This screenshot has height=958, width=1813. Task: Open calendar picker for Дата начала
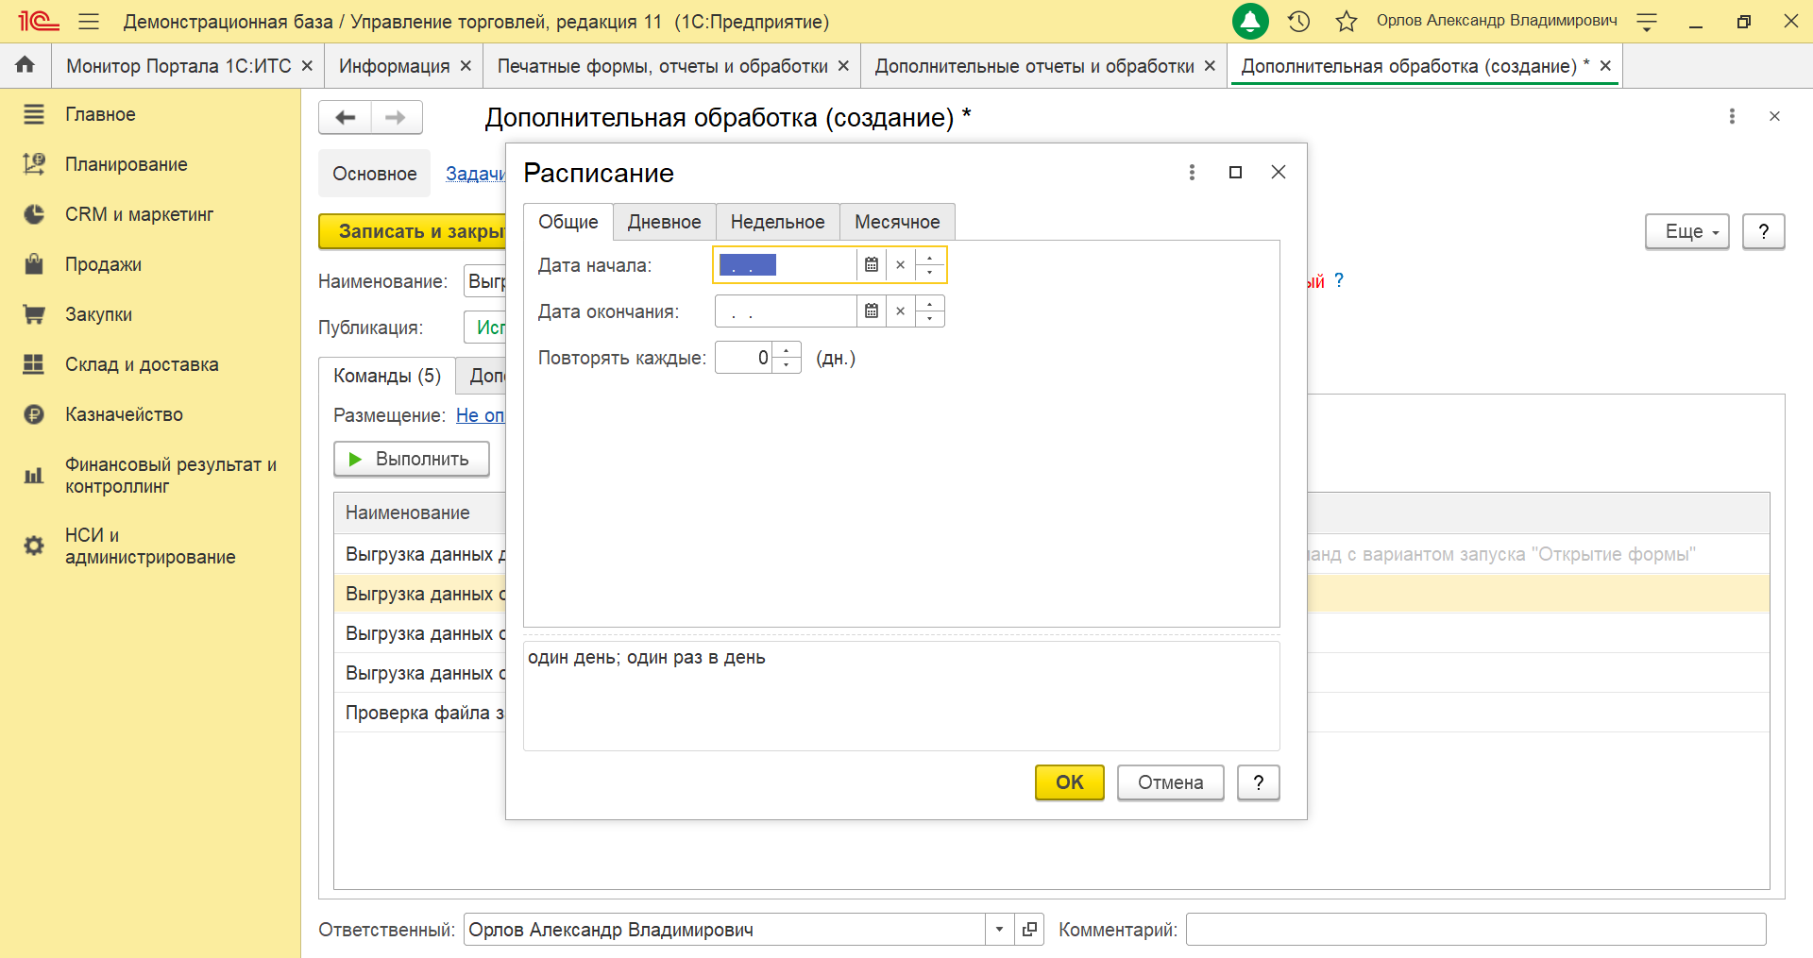click(x=872, y=265)
